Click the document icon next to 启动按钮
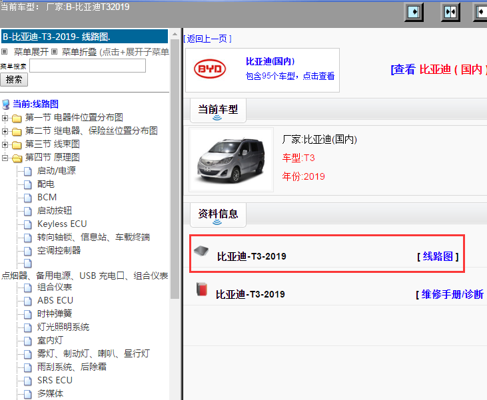 point(28,212)
